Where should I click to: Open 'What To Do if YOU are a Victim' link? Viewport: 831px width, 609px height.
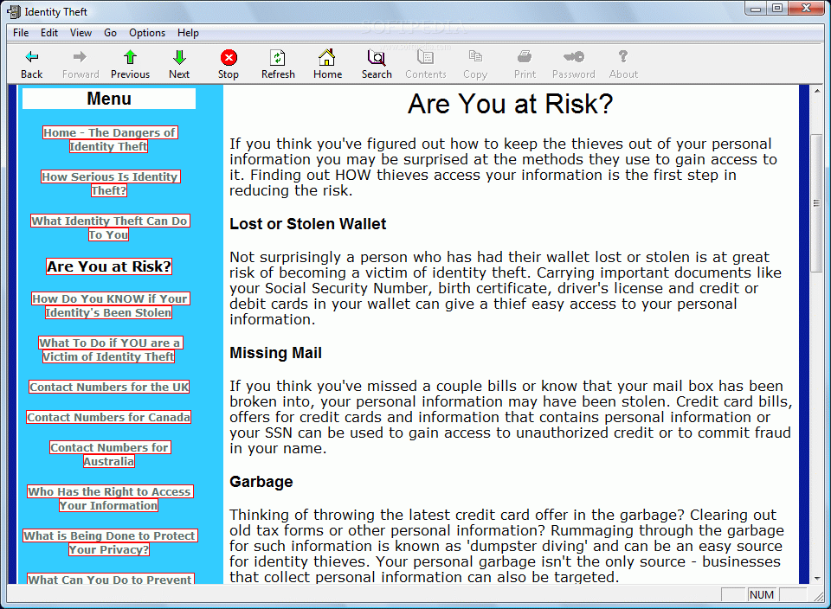(x=110, y=349)
